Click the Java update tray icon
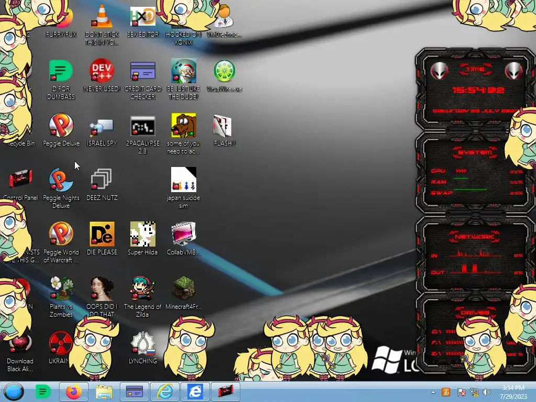 point(446,392)
